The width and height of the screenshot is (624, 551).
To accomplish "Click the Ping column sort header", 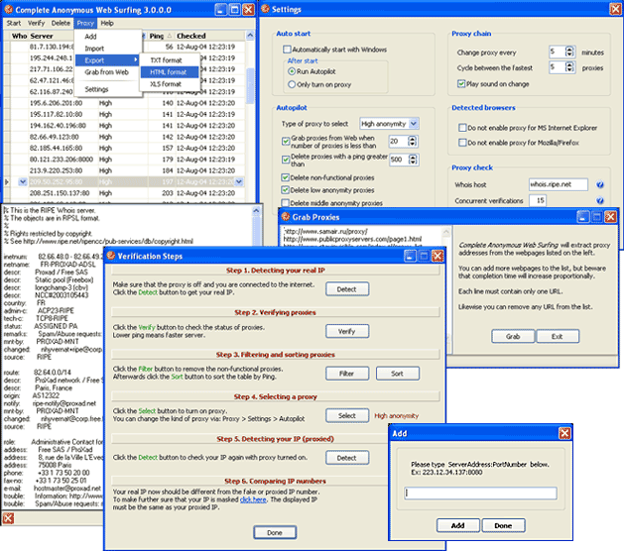I will click(161, 36).
